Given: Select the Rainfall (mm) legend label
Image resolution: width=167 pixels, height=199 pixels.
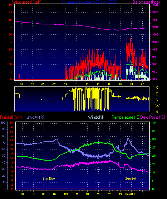Looking at the screenshot, I should coord(11,117).
